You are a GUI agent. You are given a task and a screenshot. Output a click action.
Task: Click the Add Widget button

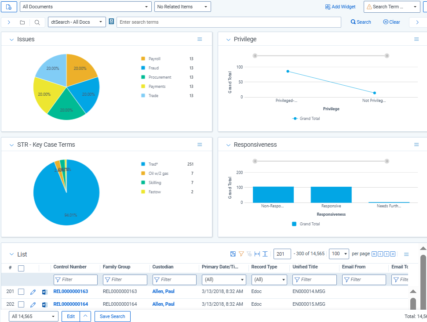[340, 7]
